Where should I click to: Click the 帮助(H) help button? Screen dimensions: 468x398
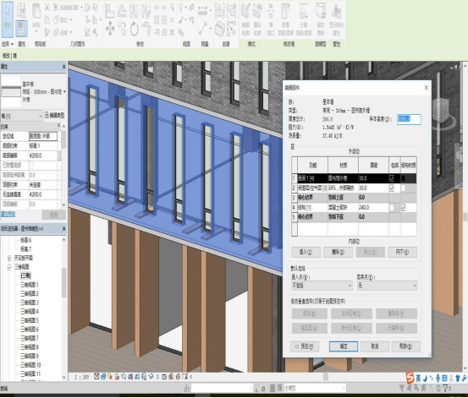pyautogui.click(x=406, y=346)
